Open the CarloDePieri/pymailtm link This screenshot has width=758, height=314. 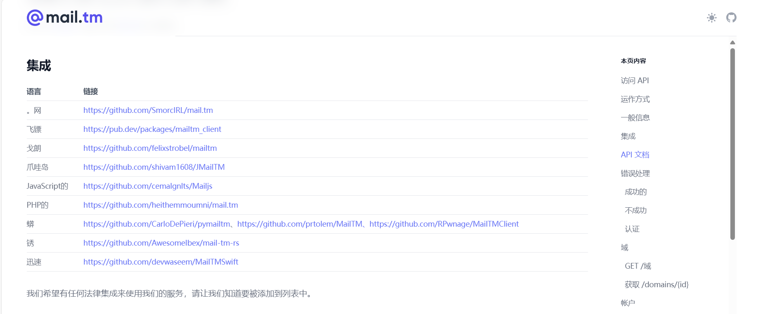click(x=157, y=224)
